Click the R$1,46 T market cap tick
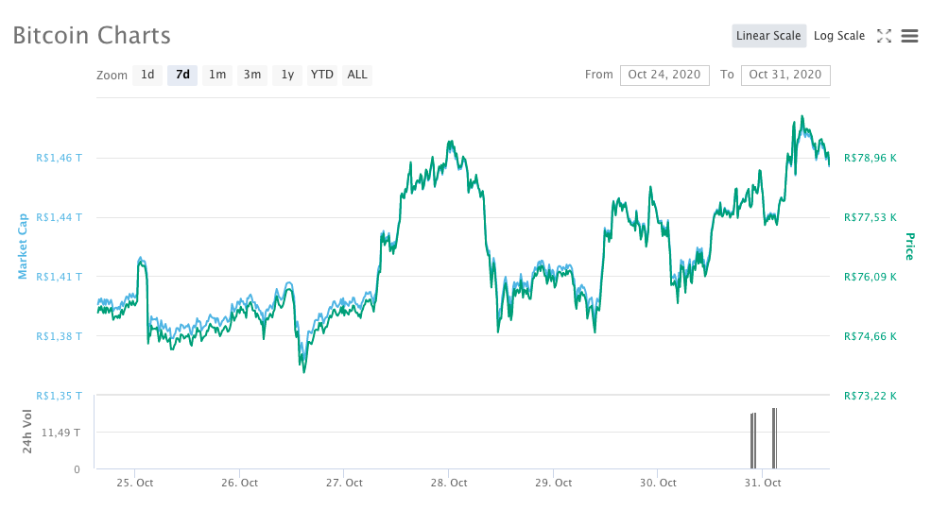931x510 pixels. click(x=59, y=159)
